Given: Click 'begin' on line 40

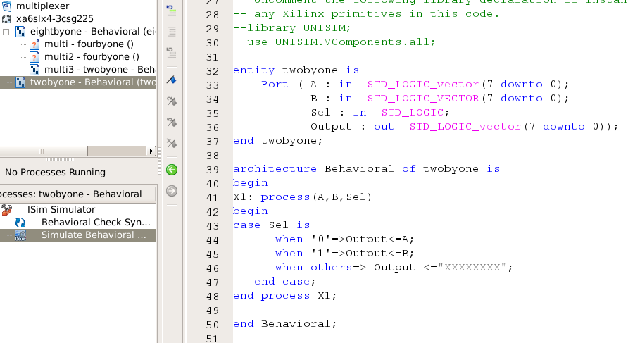Looking at the screenshot, I should tap(251, 183).
